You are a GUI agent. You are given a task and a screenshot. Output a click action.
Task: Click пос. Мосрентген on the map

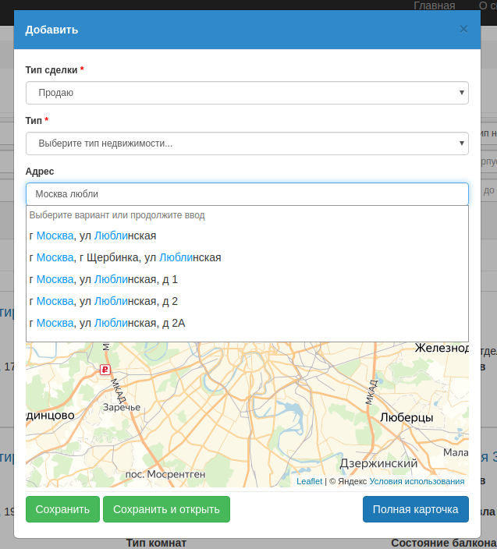point(165,473)
